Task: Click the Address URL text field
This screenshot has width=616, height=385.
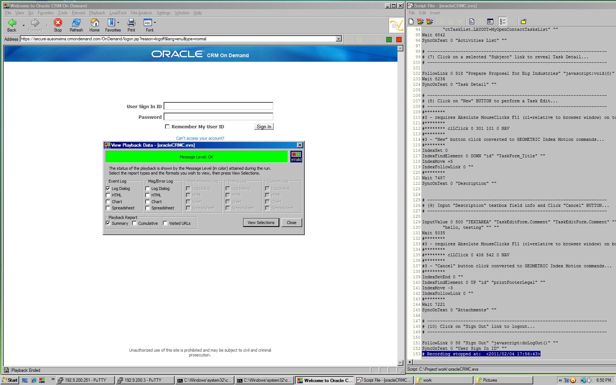Action: 178,39
